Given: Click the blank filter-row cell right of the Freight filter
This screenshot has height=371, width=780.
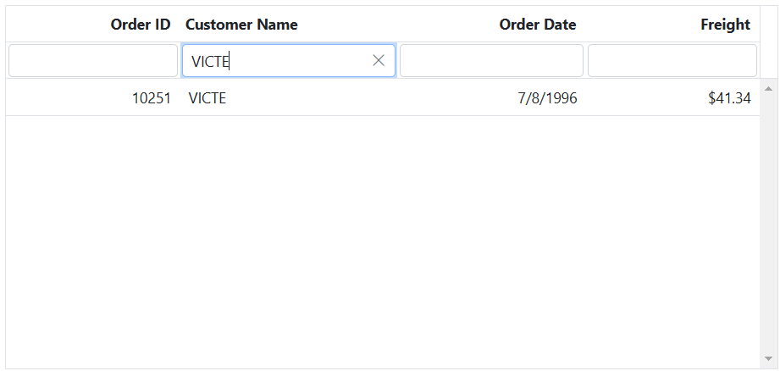Looking at the screenshot, I should pos(769,61).
